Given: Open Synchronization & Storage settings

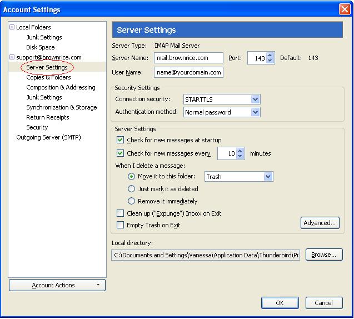Looking at the screenshot, I should [61, 107].
